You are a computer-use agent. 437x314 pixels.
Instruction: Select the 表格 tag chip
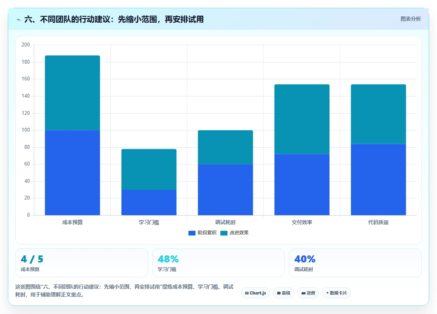tap(283, 293)
